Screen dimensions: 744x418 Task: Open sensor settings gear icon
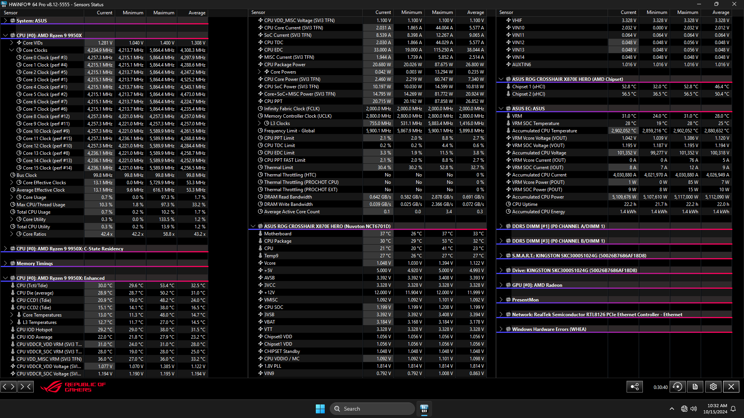713,387
